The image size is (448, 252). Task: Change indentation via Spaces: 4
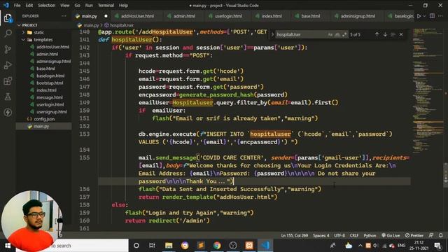tap(321, 235)
